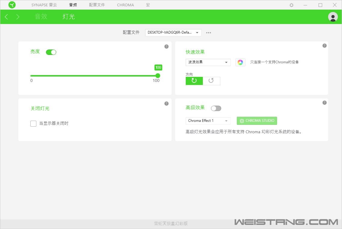Select clockwise wave direction
Viewport: 342px width, 229px height.
194,81
